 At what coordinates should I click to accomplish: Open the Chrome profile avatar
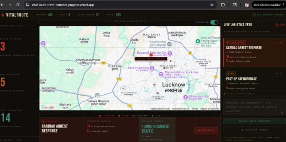247,5
